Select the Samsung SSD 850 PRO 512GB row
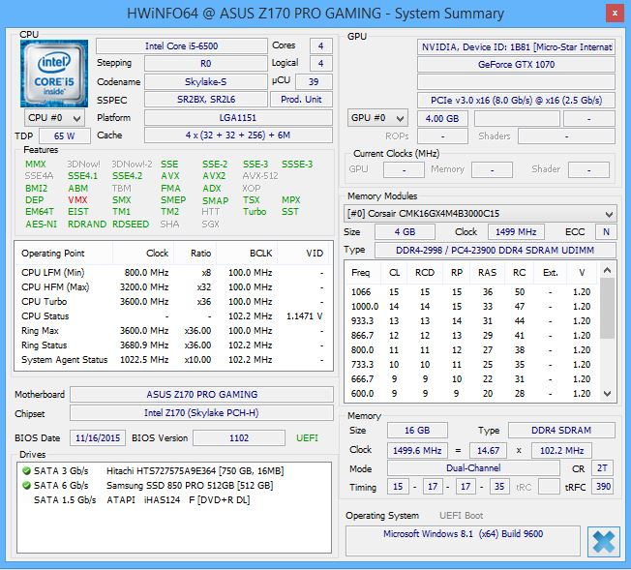The height and width of the screenshot is (570, 631). pos(174,485)
